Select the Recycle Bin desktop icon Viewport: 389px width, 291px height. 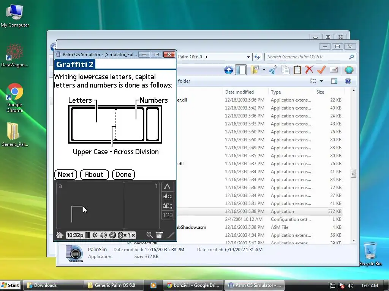point(370,254)
